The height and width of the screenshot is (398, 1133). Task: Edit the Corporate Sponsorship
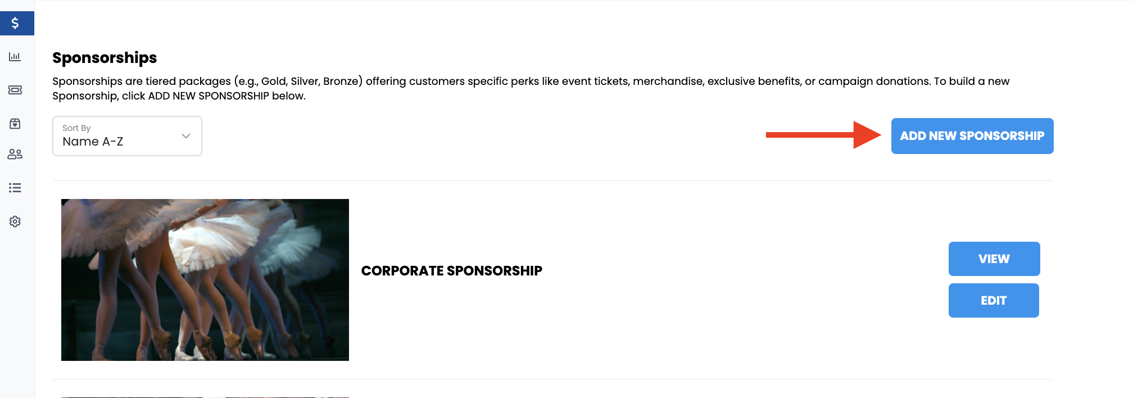(x=994, y=300)
